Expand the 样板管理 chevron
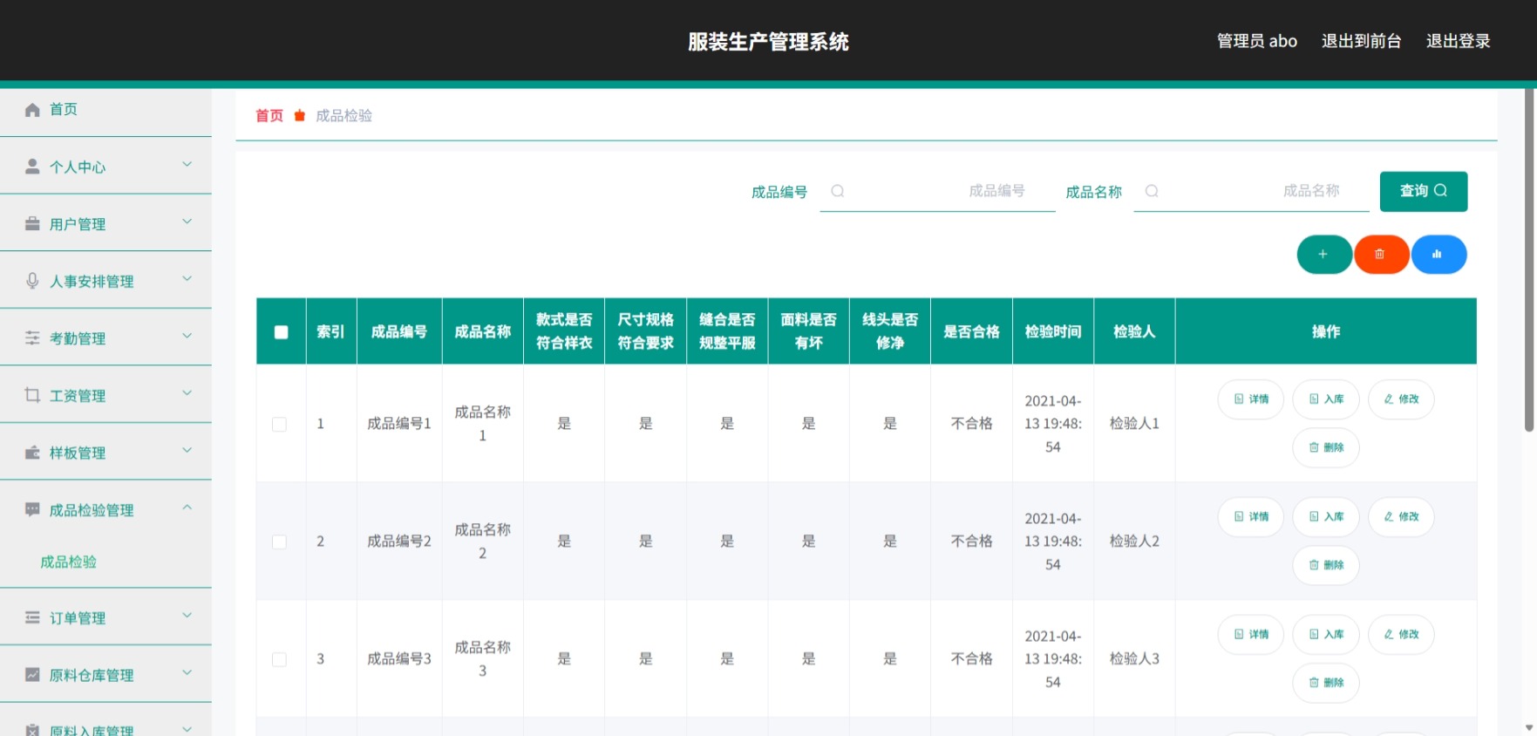 tap(187, 450)
